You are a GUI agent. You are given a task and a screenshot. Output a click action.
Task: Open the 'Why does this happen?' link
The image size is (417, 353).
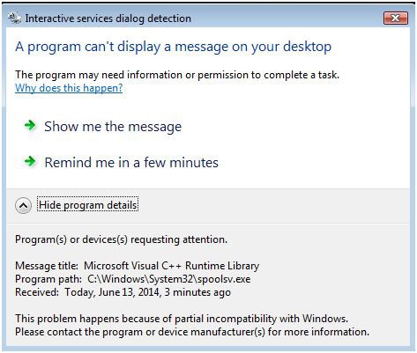(69, 88)
